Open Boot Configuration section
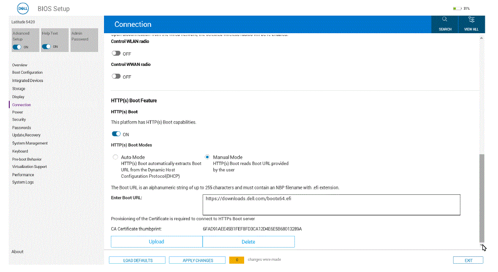 [27, 72]
